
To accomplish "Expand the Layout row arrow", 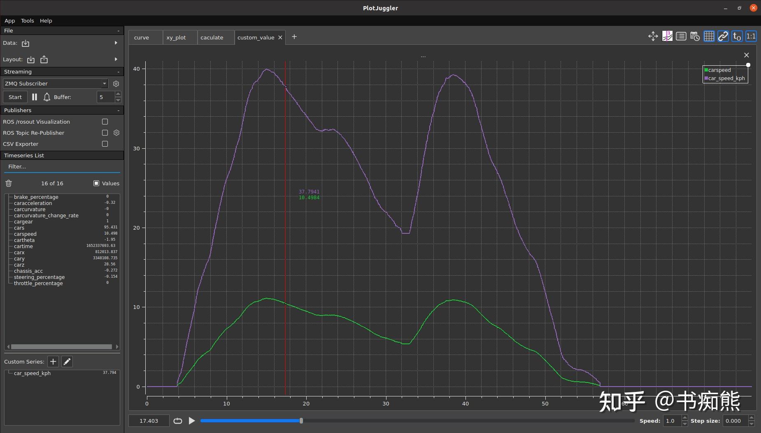I will (116, 59).
